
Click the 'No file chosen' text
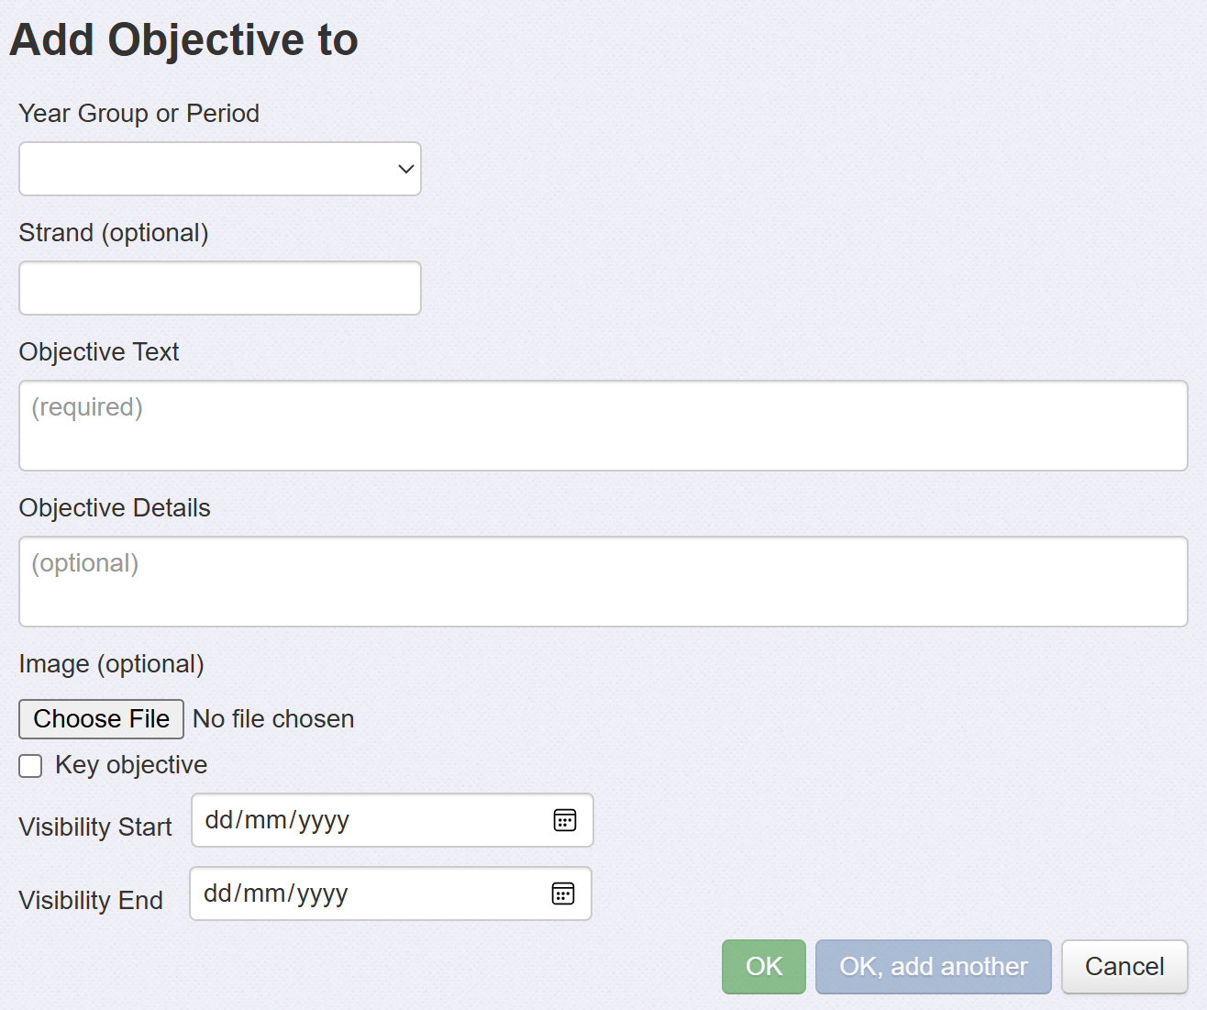pos(273,719)
